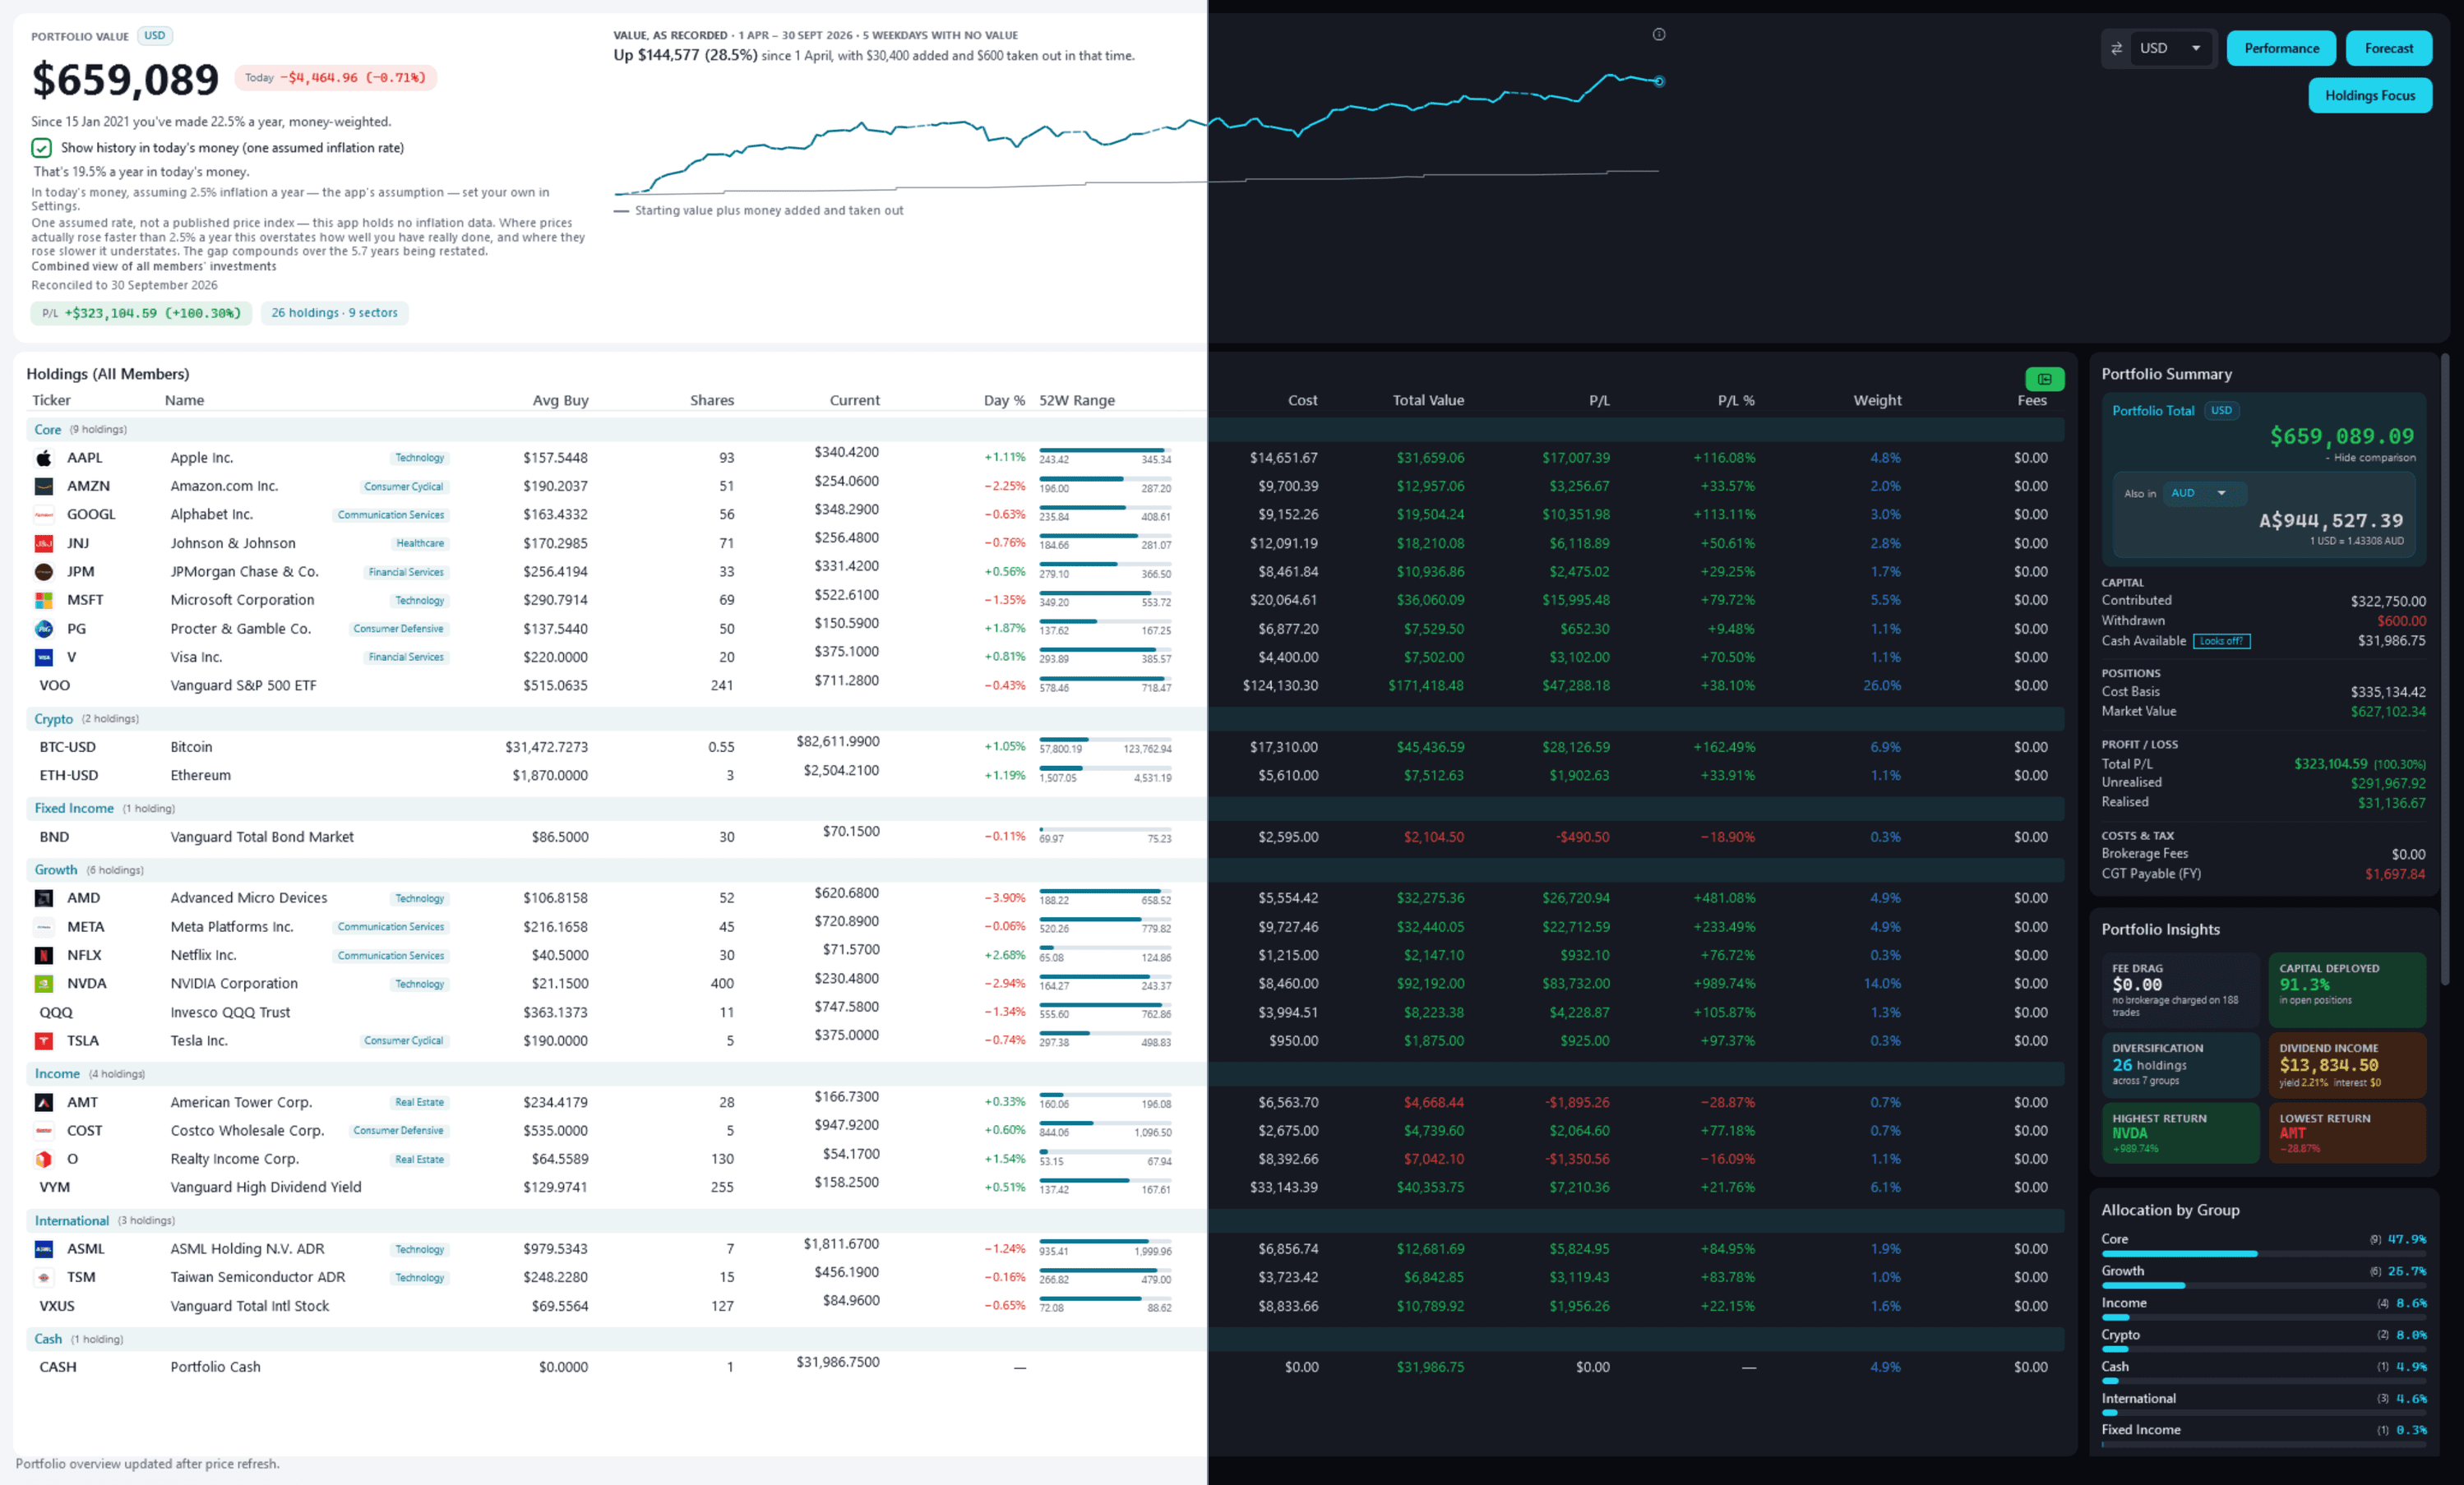Screen dimensions: 2464x1485
Task: Click the P/L +$323,104.59 badge
Action: (141, 313)
